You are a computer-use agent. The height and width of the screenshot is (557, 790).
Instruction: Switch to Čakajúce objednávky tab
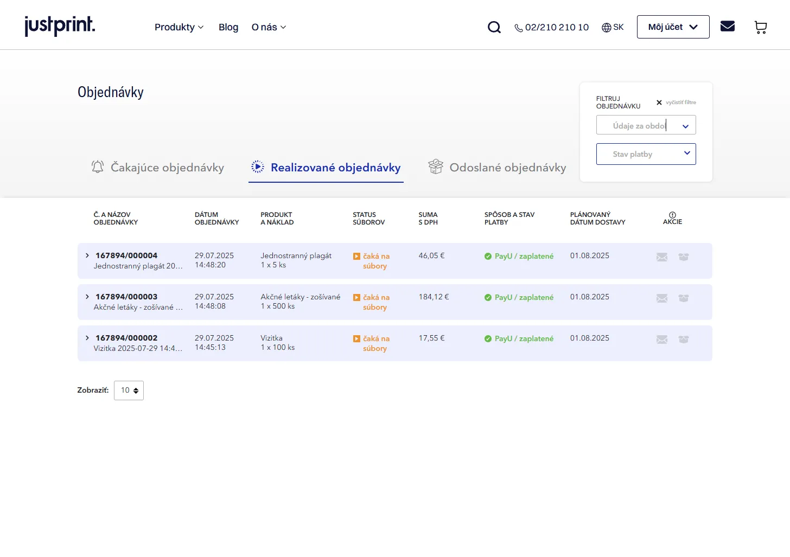click(x=158, y=168)
